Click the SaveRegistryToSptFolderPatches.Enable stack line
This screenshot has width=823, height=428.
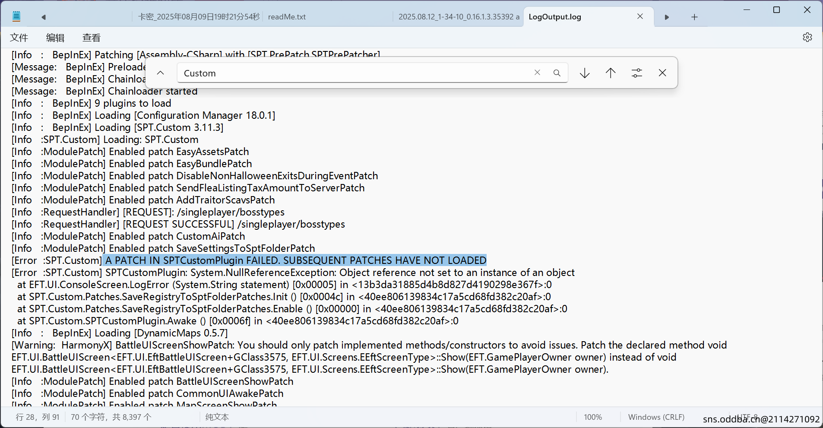click(x=292, y=309)
